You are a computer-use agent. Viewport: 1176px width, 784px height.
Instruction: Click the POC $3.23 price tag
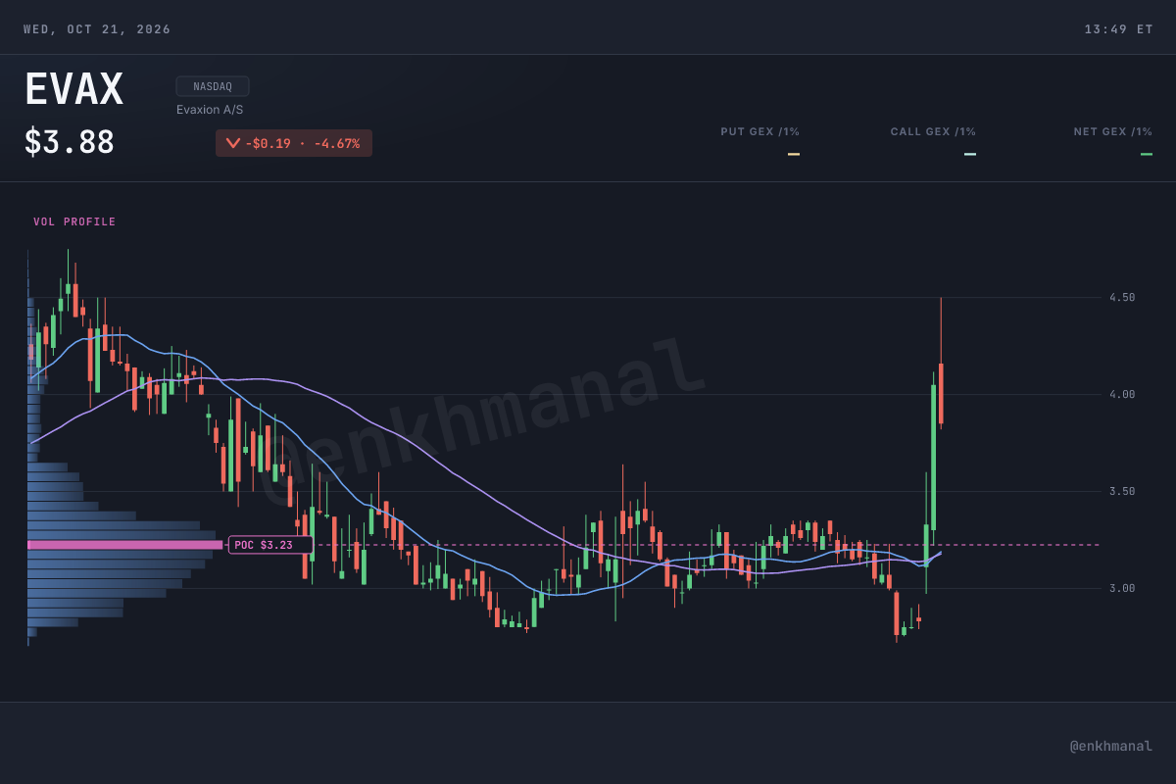pos(270,545)
